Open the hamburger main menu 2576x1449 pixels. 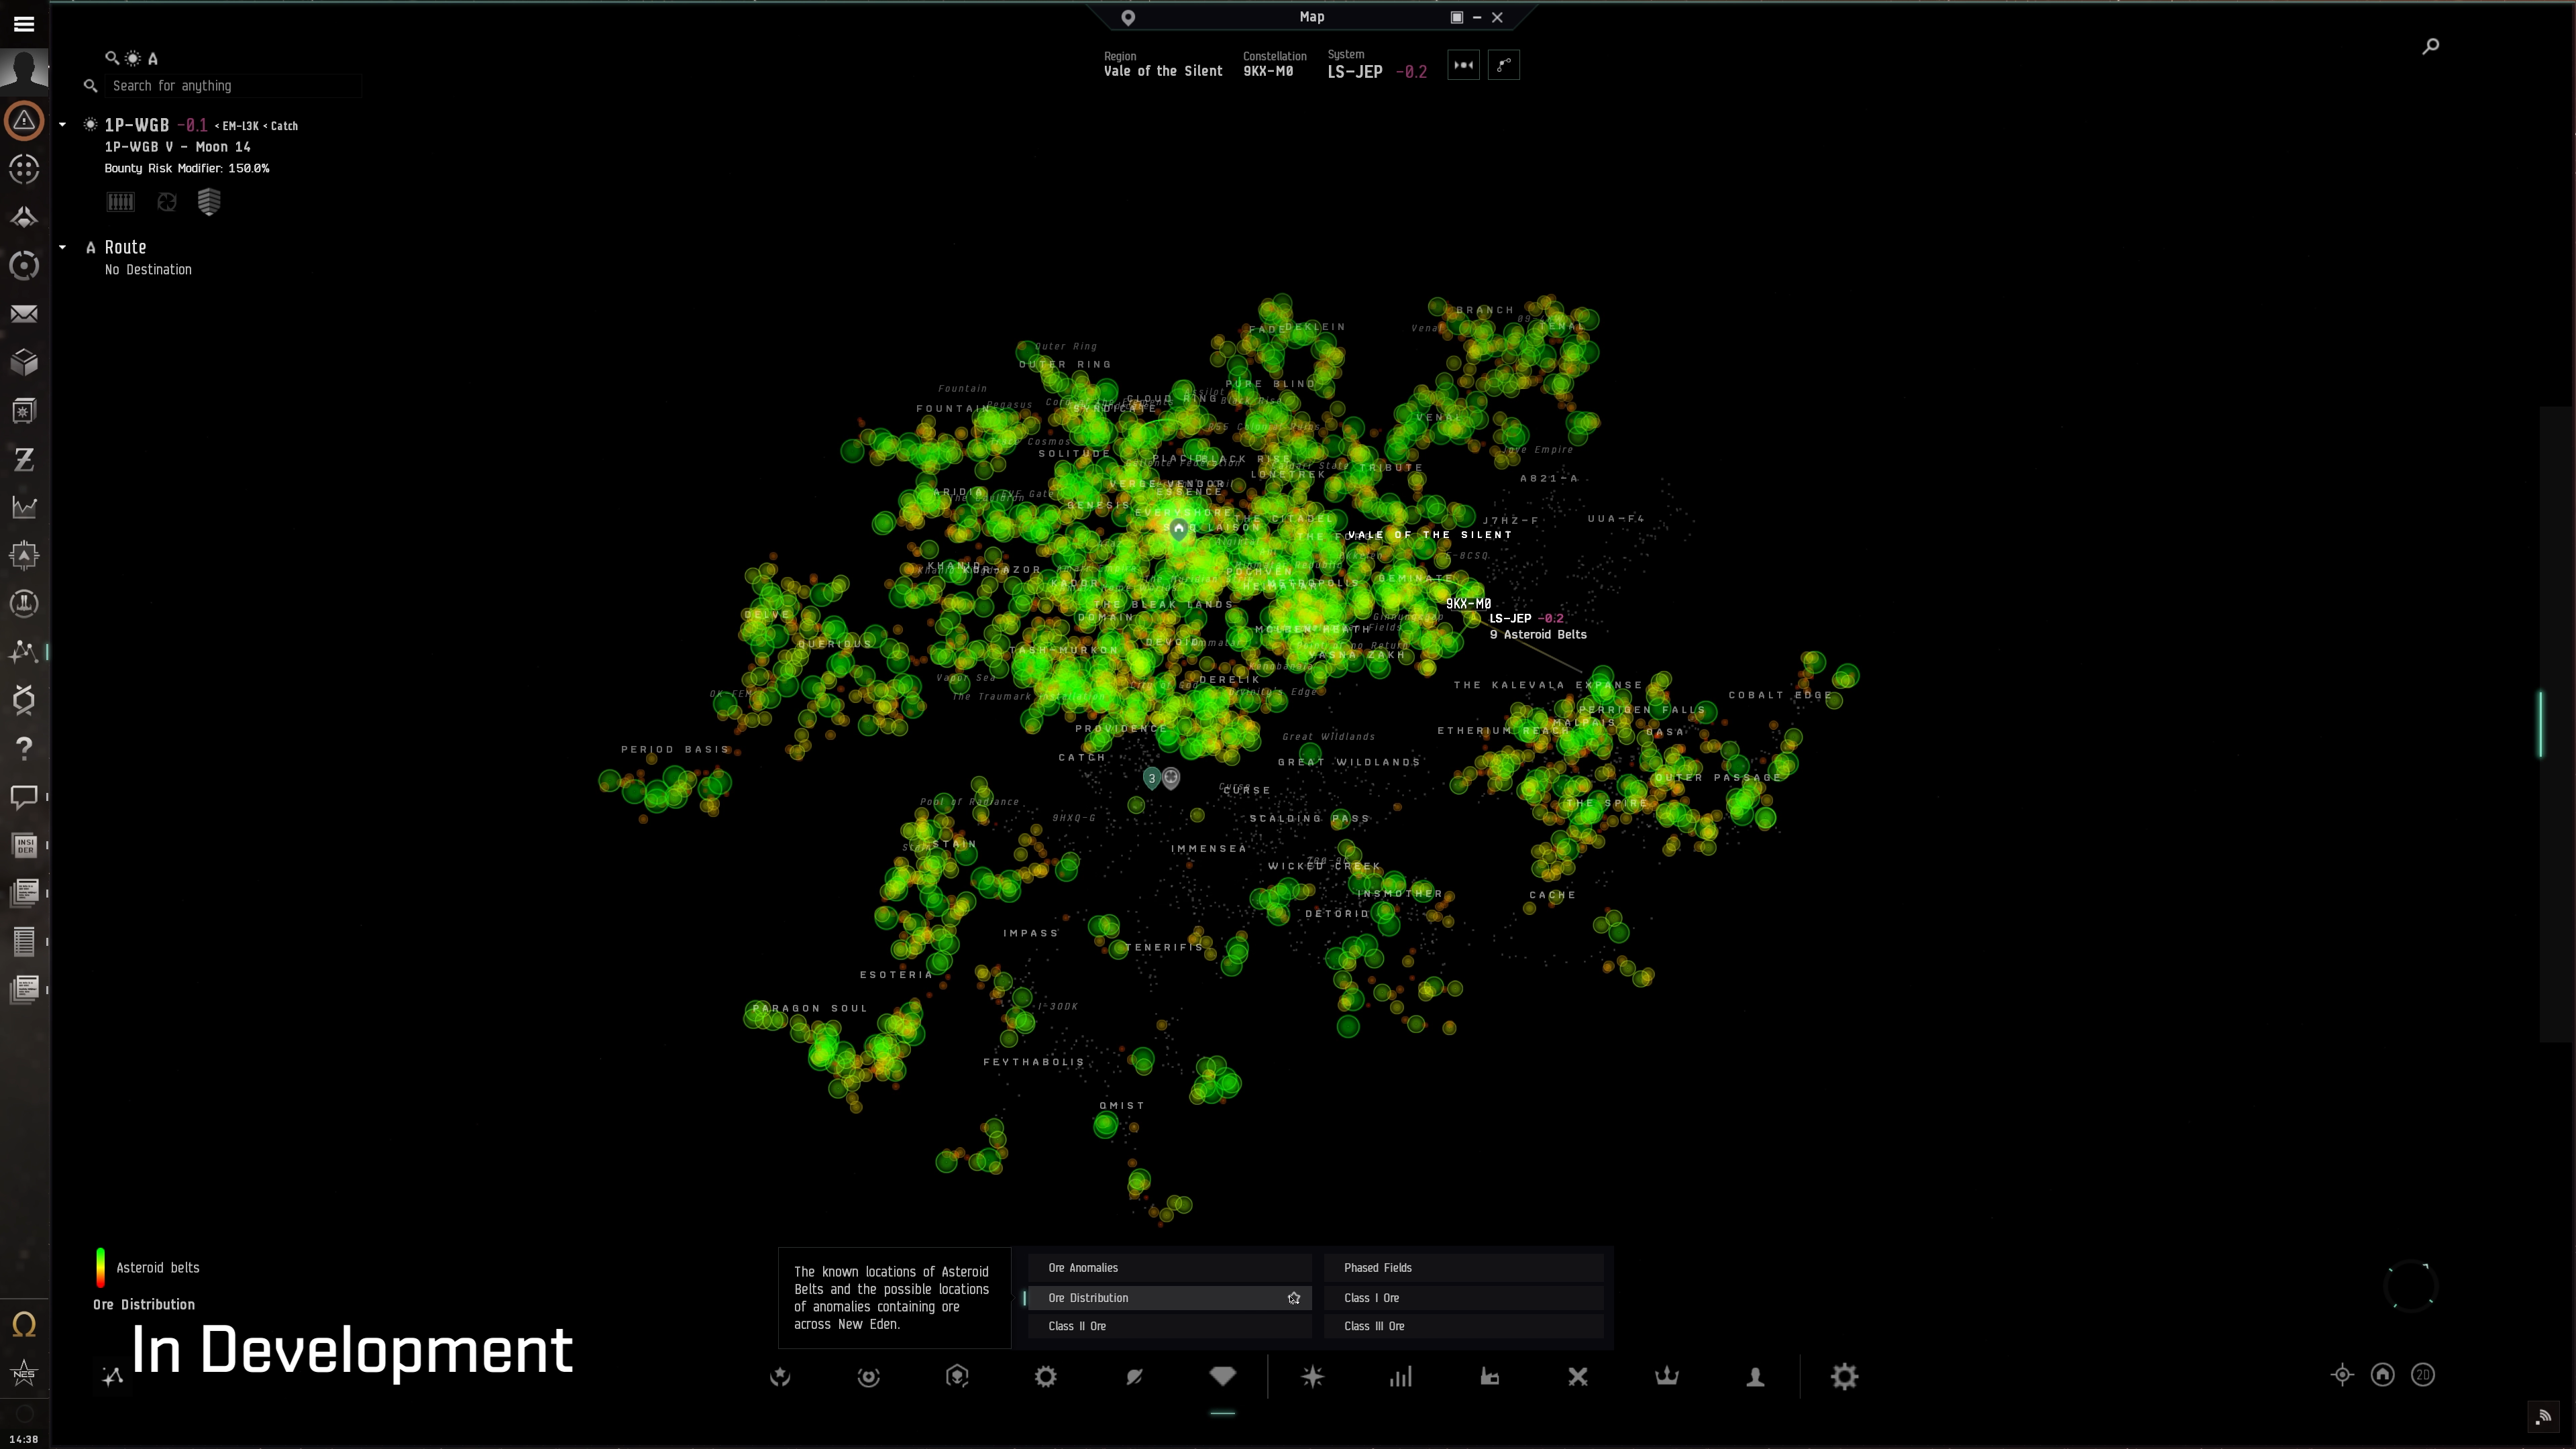tap(24, 24)
